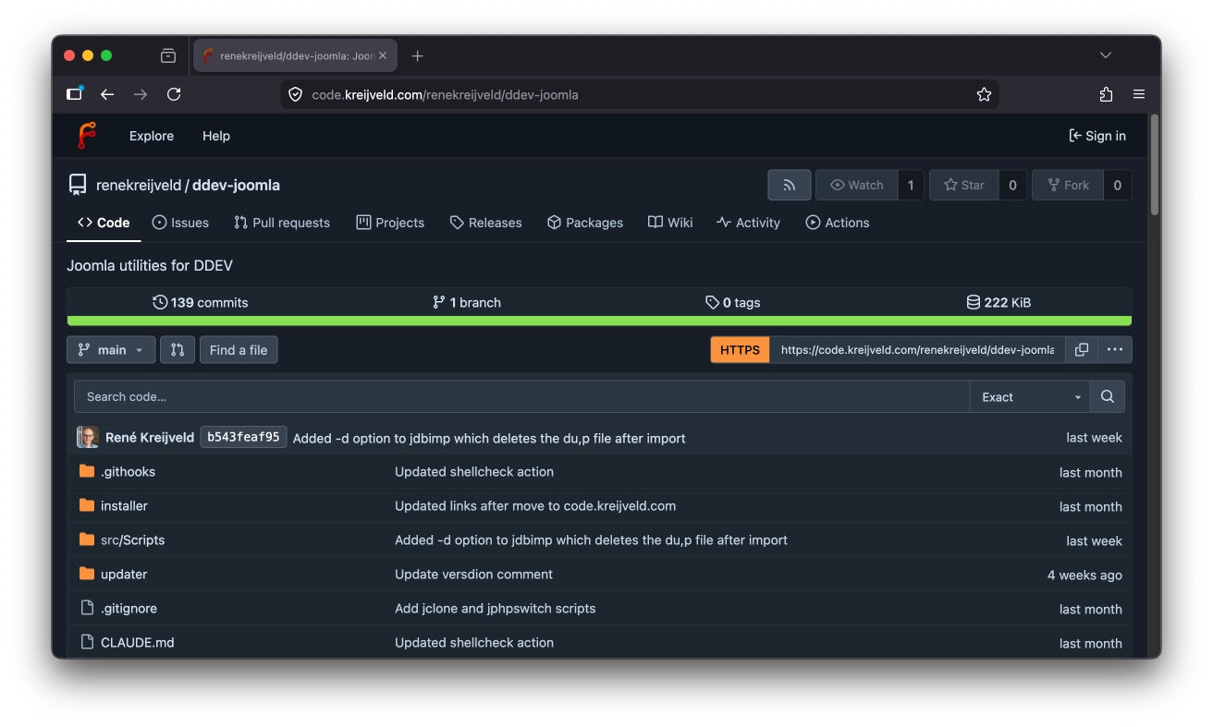Watch this repository

click(856, 185)
